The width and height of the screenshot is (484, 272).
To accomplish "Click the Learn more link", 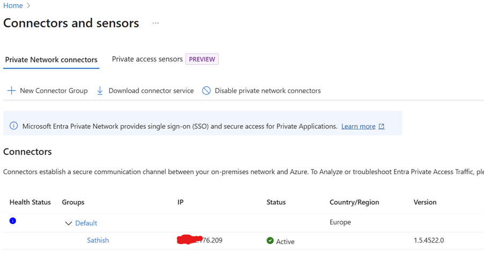I will click(358, 126).
